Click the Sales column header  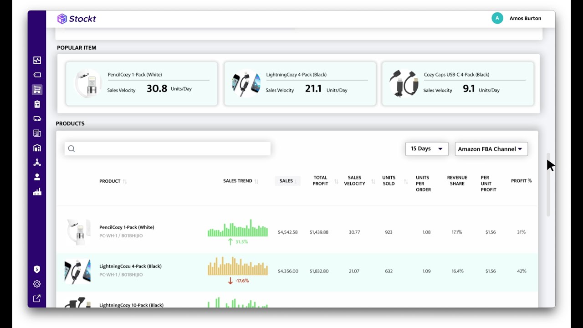287,181
